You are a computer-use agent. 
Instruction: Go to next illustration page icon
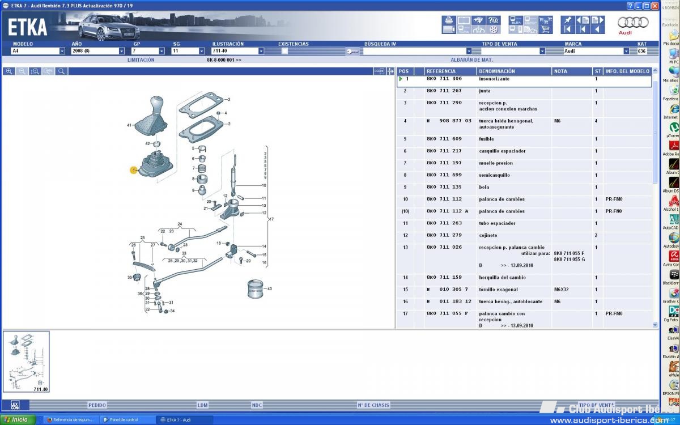click(597, 20)
